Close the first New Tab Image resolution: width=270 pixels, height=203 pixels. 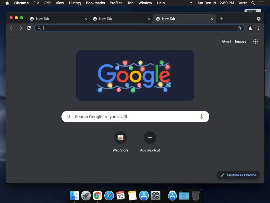[x=86, y=19]
